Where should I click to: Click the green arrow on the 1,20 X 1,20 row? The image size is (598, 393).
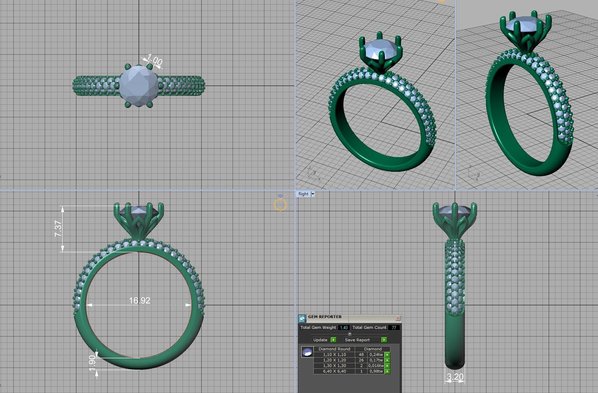point(387,360)
